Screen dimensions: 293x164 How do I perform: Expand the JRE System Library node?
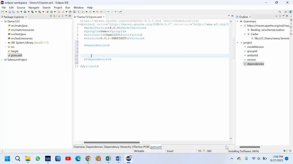pyautogui.click(x=5, y=43)
